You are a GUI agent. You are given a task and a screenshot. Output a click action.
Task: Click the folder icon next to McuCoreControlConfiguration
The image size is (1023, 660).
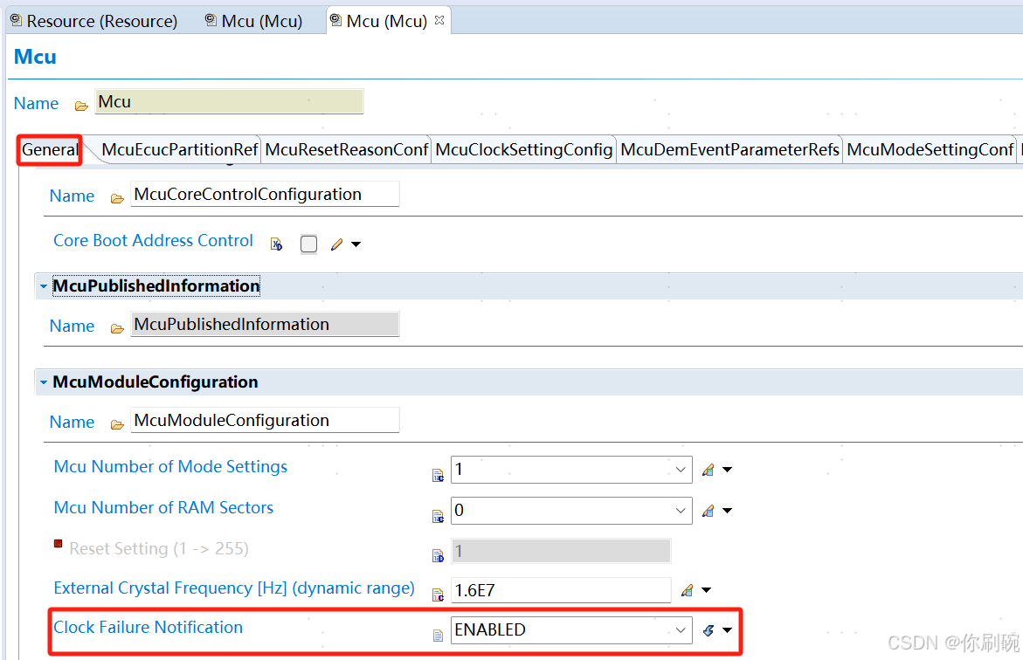(x=117, y=198)
